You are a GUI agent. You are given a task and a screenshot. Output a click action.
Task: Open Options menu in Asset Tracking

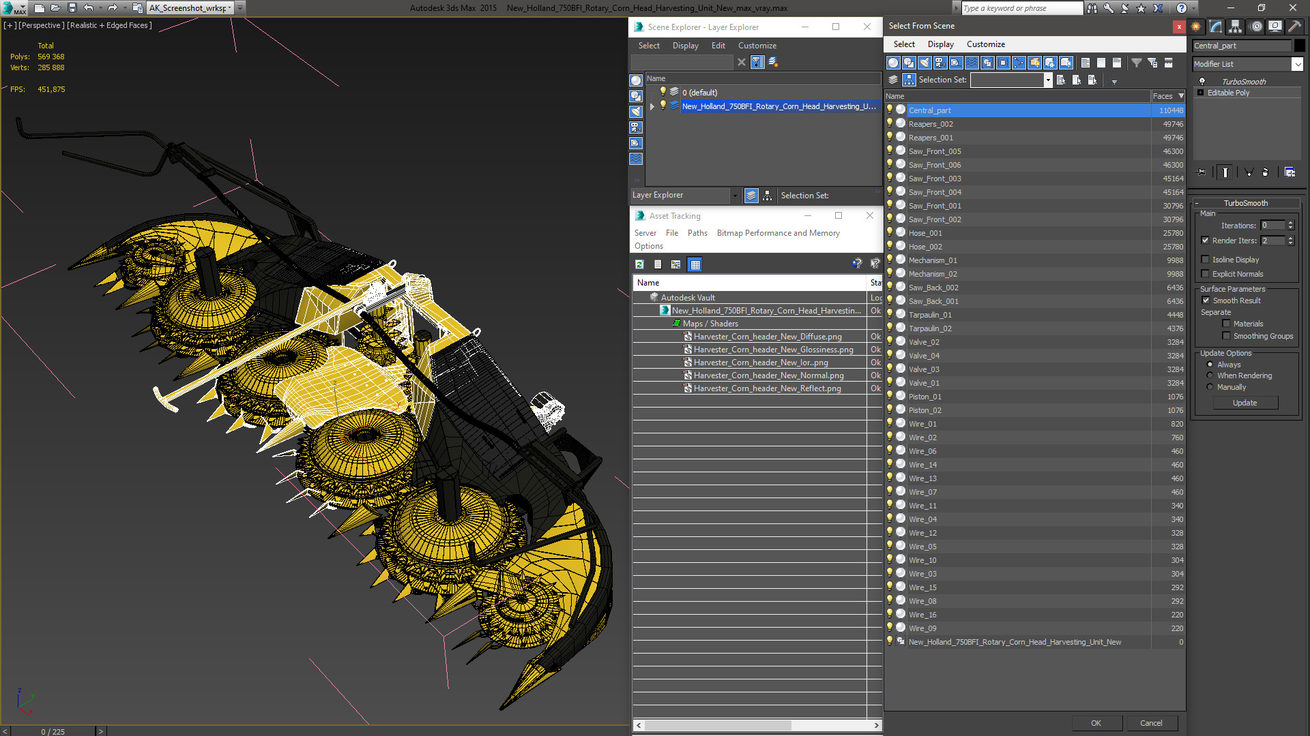point(648,246)
